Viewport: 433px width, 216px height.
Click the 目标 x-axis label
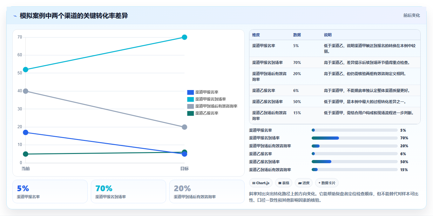[x=185, y=169]
